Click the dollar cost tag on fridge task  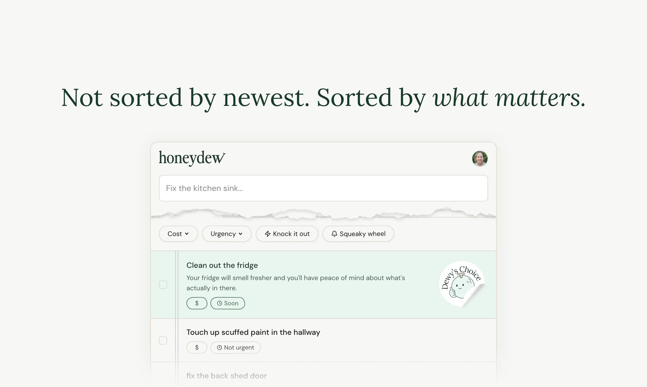(197, 303)
